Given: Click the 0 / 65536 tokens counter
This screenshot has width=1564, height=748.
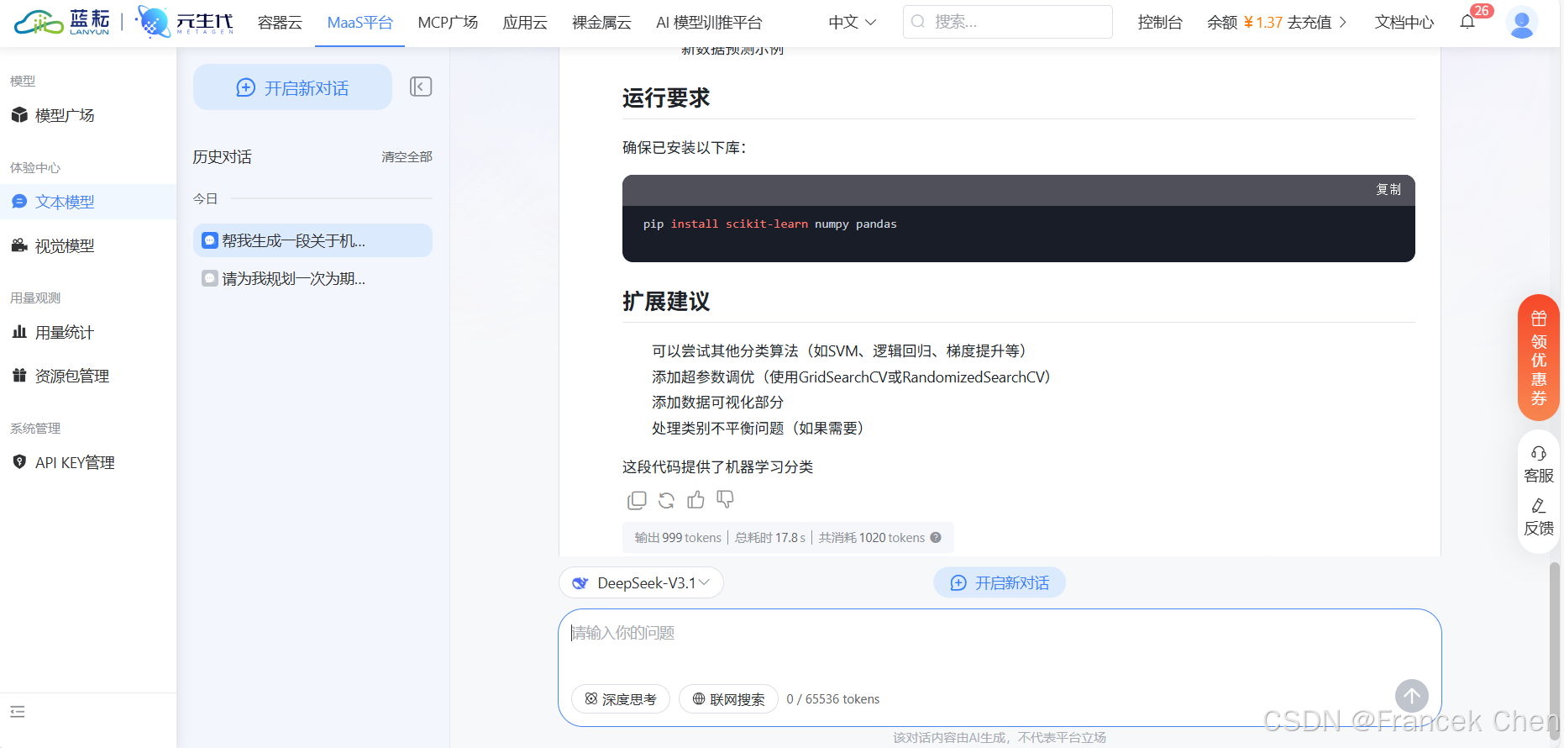Looking at the screenshot, I should (833, 699).
